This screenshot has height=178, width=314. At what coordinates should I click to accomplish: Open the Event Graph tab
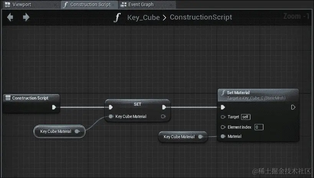(147, 4)
